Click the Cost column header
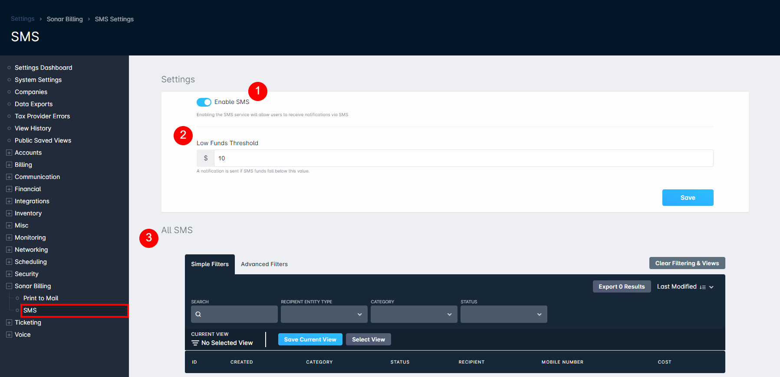This screenshot has width=780, height=377. tap(665, 362)
